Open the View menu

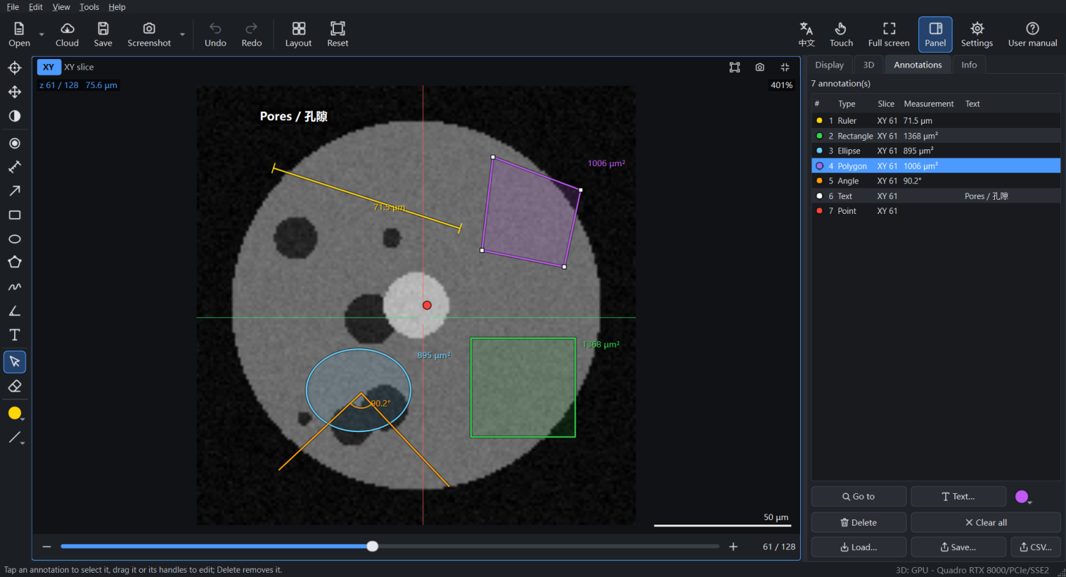[61, 7]
